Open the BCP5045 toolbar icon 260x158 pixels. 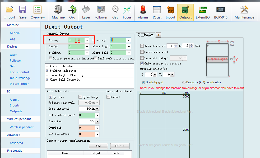point(221,10)
